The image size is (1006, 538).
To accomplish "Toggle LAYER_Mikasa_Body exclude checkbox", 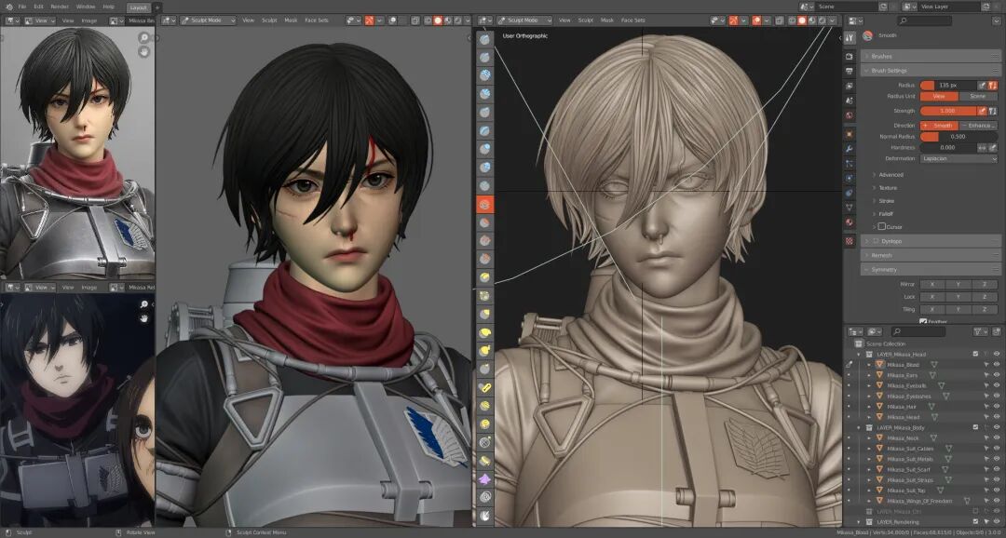I will point(975,427).
